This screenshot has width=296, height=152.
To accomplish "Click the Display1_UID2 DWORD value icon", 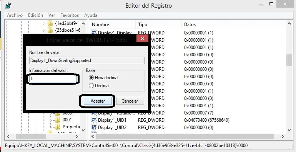I will [x=94, y=127].
